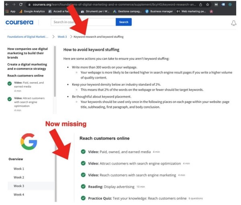The image size is (241, 205).
Task: Click the Coursera logo
Action: pos(19,22)
